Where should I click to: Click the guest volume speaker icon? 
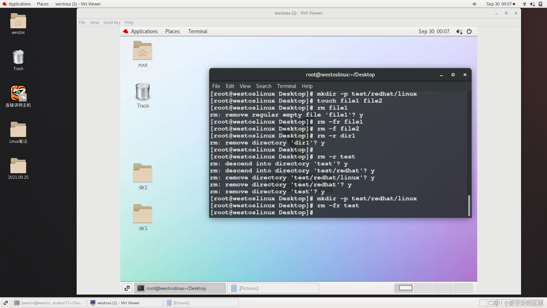tap(459, 31)
